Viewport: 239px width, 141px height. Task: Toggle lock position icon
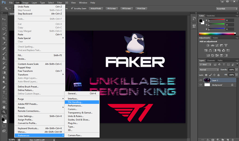214,75
